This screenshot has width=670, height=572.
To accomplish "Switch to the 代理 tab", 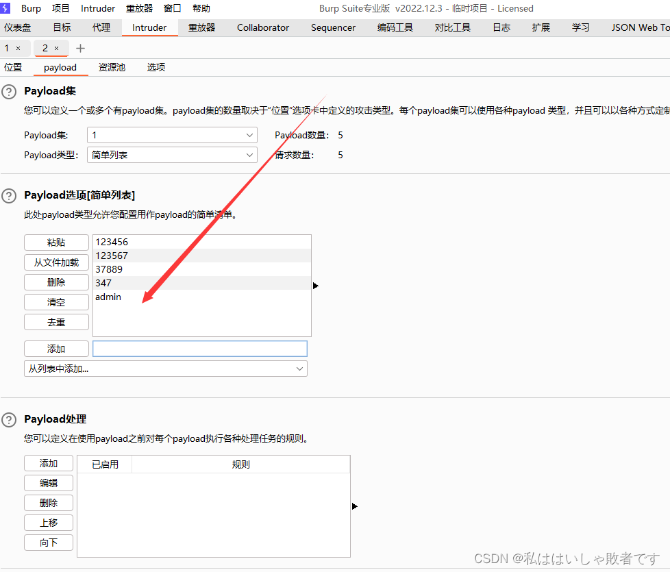I will (x=101, y=28).
